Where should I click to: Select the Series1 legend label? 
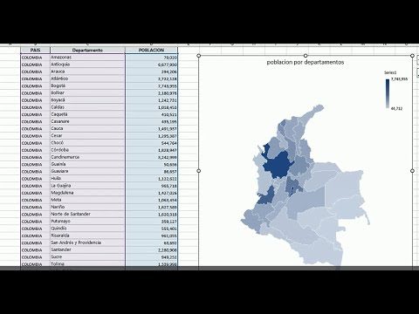point(390,72)
